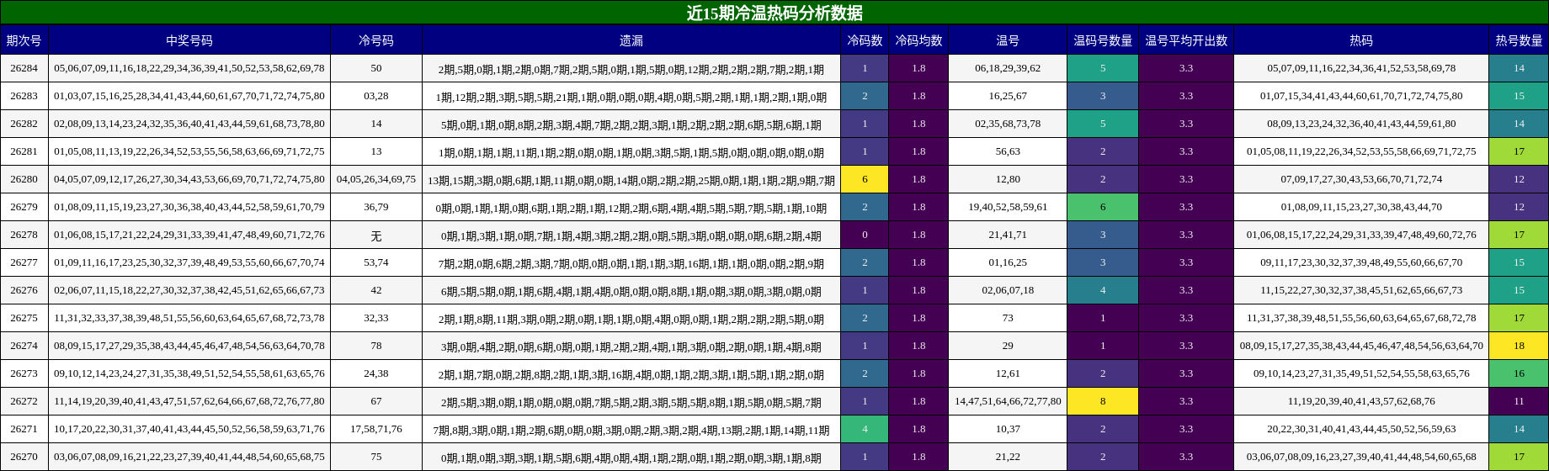Click the 温号平均开出数 column header
Image resolution: width=1549 pixels, height=471 pixels.
click(x=1186, y=40)
